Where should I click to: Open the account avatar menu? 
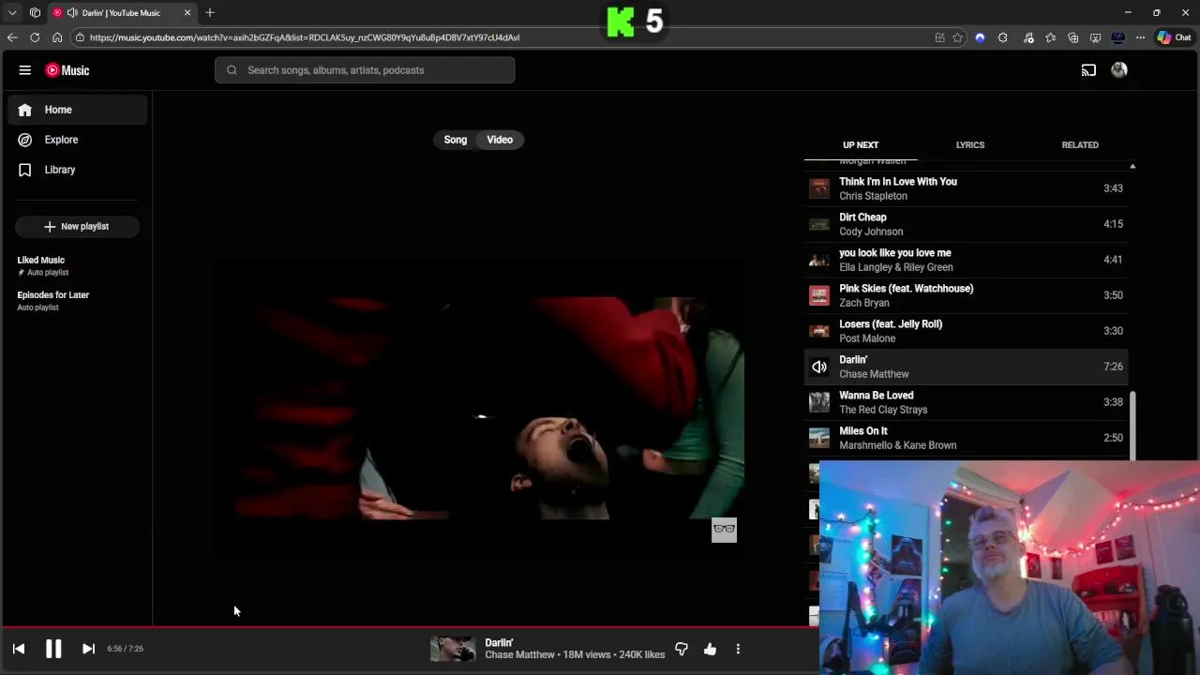[1119, 70]
